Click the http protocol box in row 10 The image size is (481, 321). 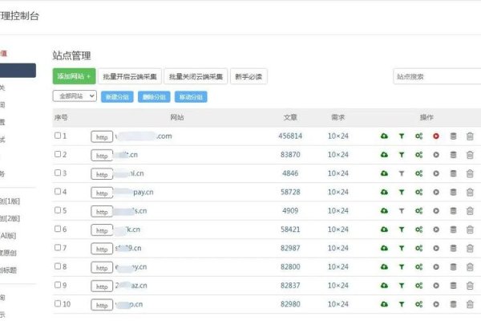point(102,305)
